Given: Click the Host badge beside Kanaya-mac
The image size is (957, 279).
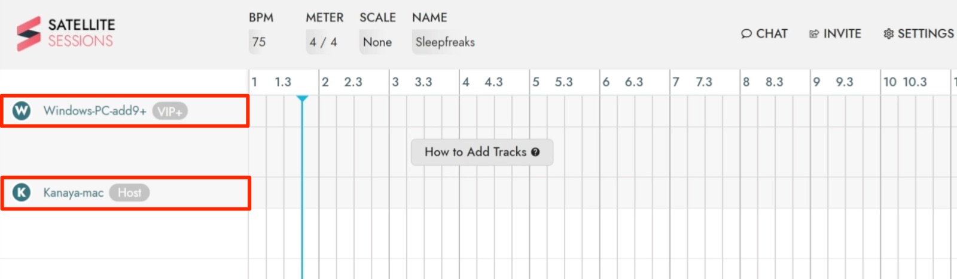Looking at the screenshot, I should [x=129, y=193].
